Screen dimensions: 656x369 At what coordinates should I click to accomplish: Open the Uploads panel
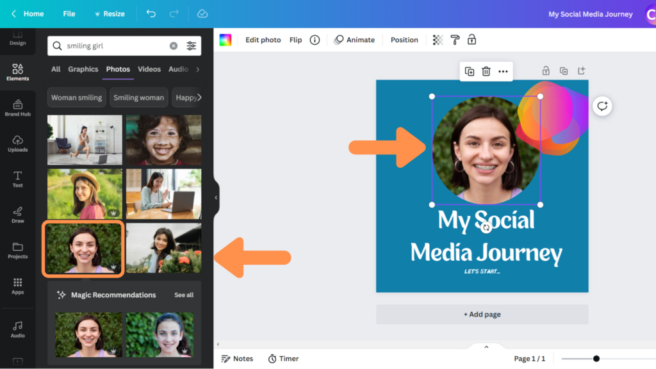(17, 143)
